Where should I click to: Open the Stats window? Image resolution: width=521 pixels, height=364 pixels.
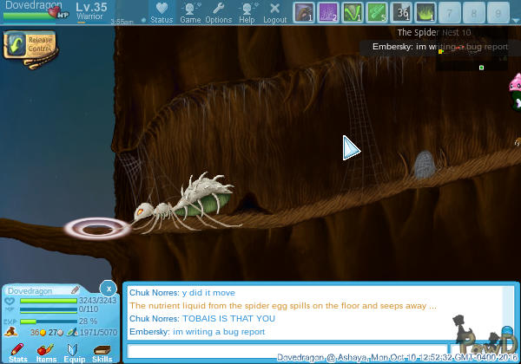(18, 351)
